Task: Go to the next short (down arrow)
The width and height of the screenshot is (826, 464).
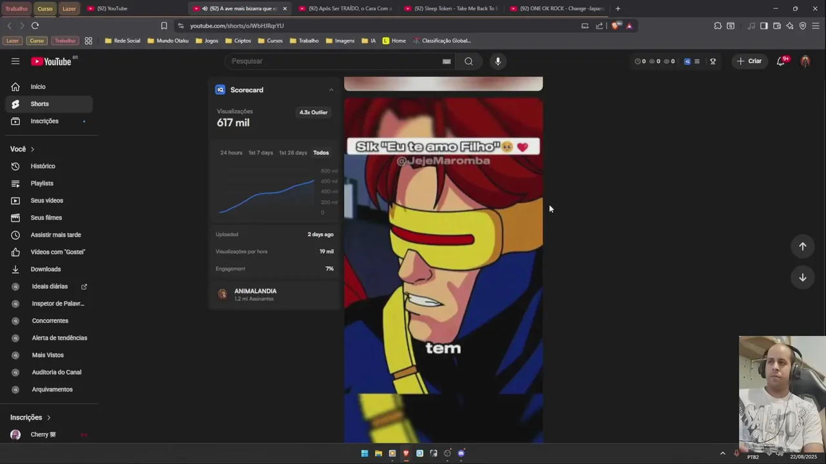Action: 803,278
